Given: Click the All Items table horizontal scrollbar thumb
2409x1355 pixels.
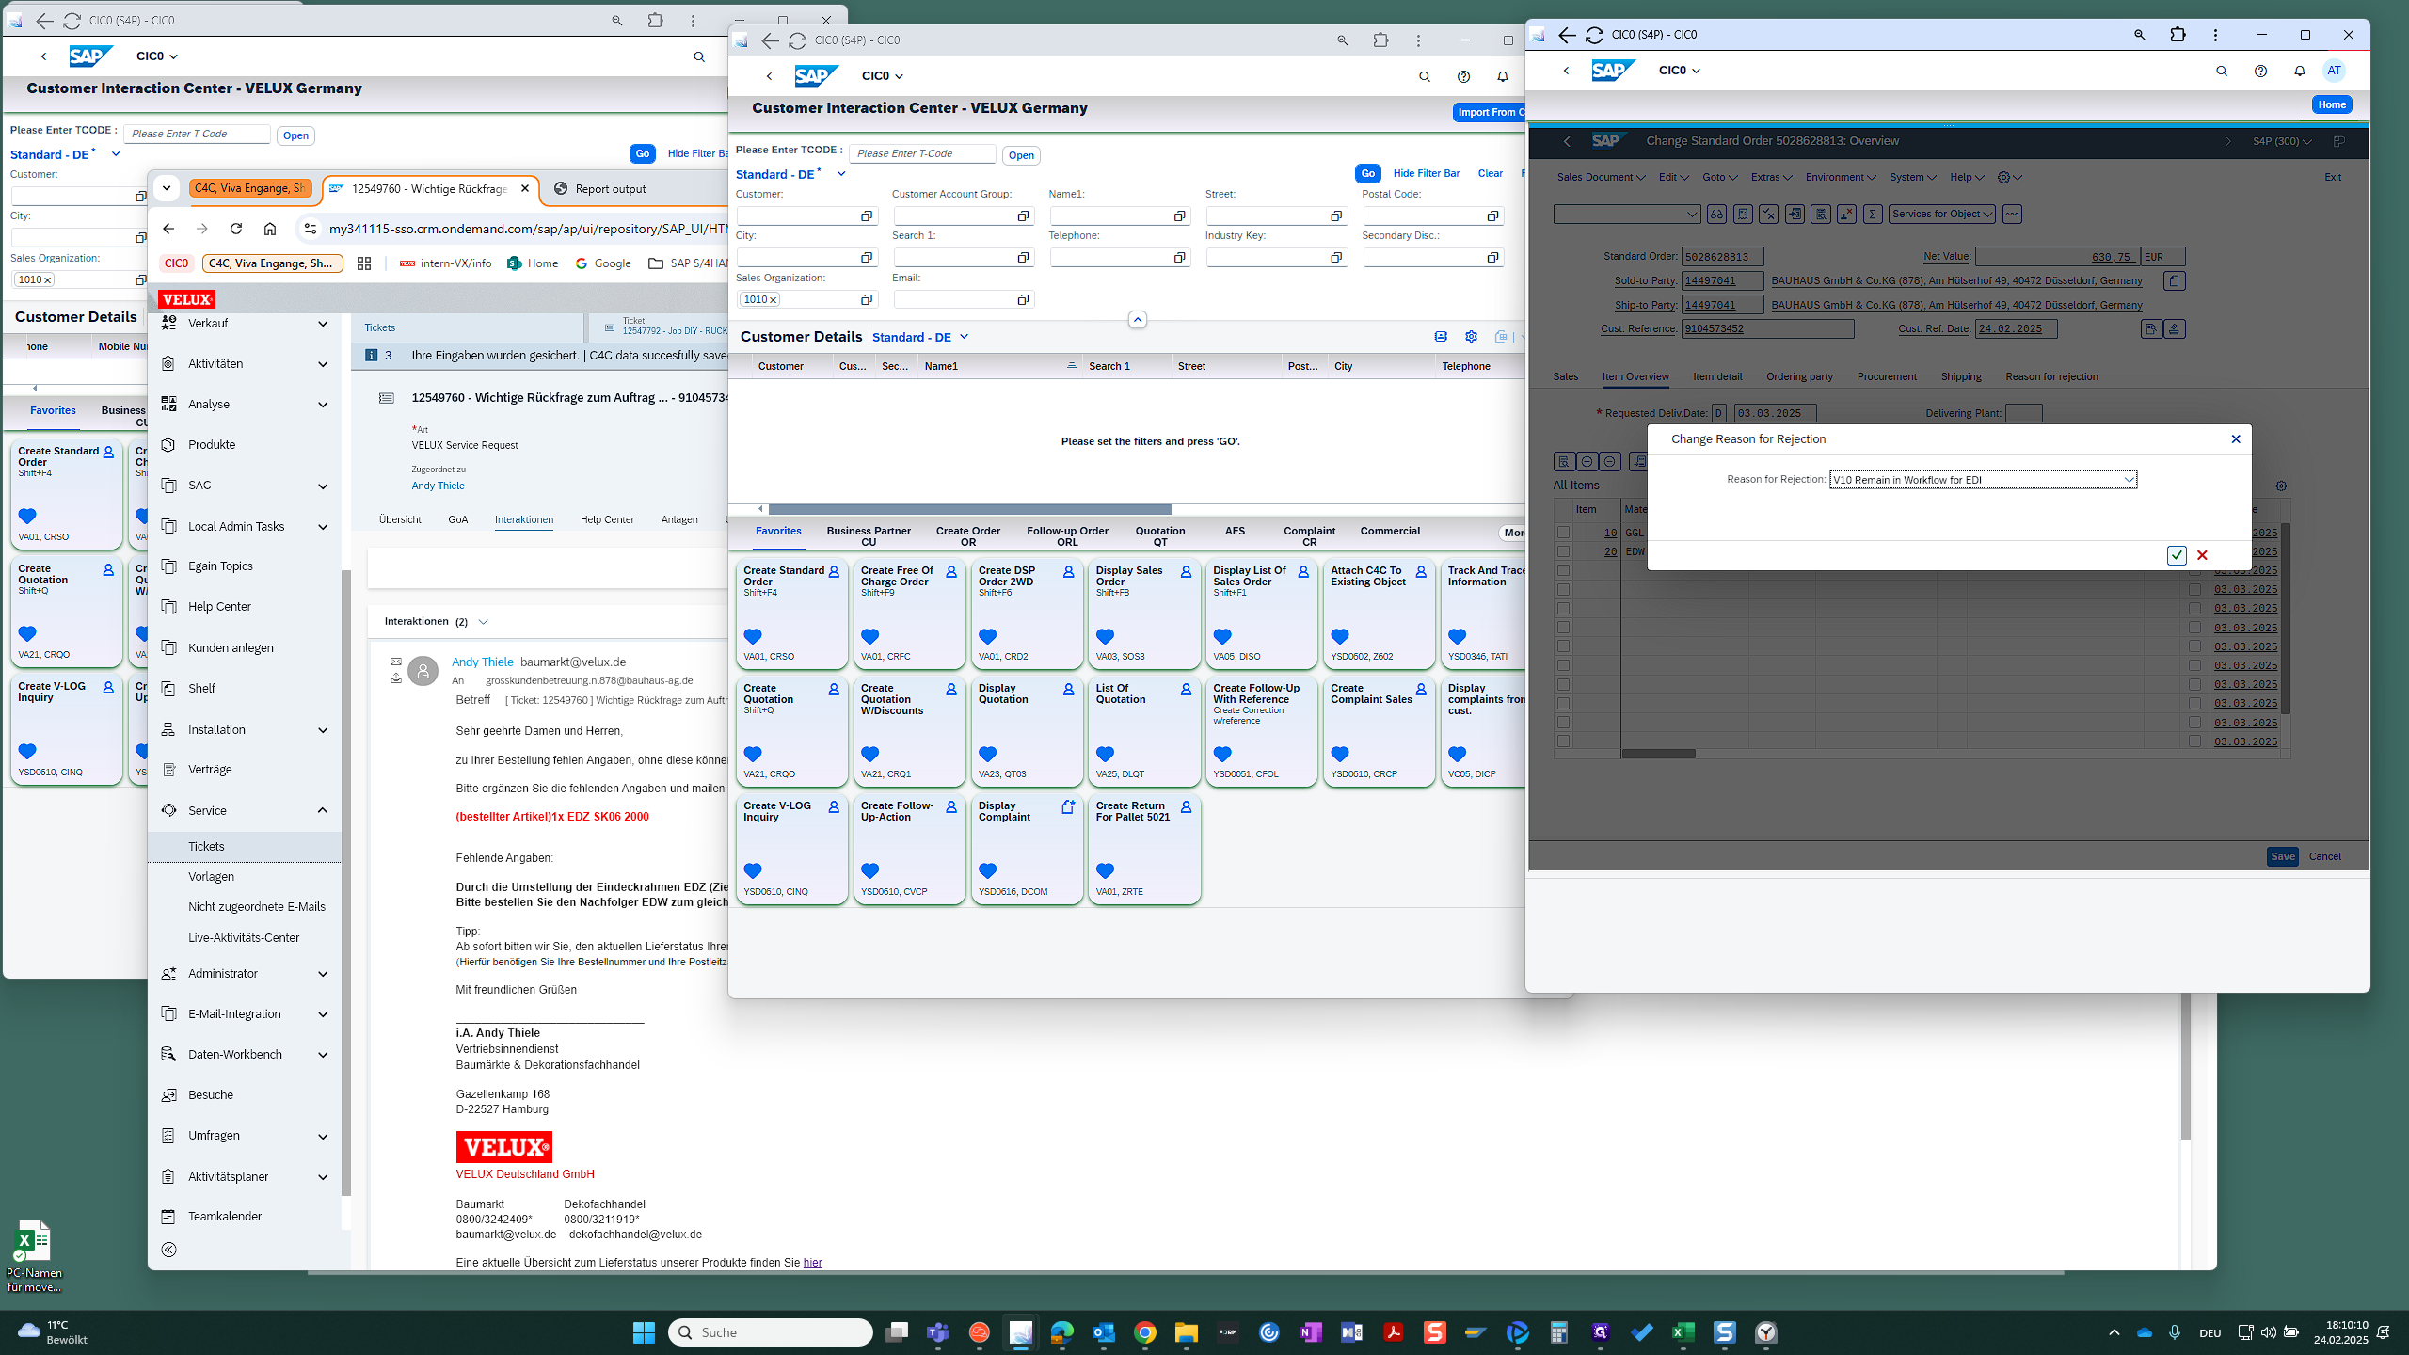Looking at the screenshot, I should [1658, 754].
